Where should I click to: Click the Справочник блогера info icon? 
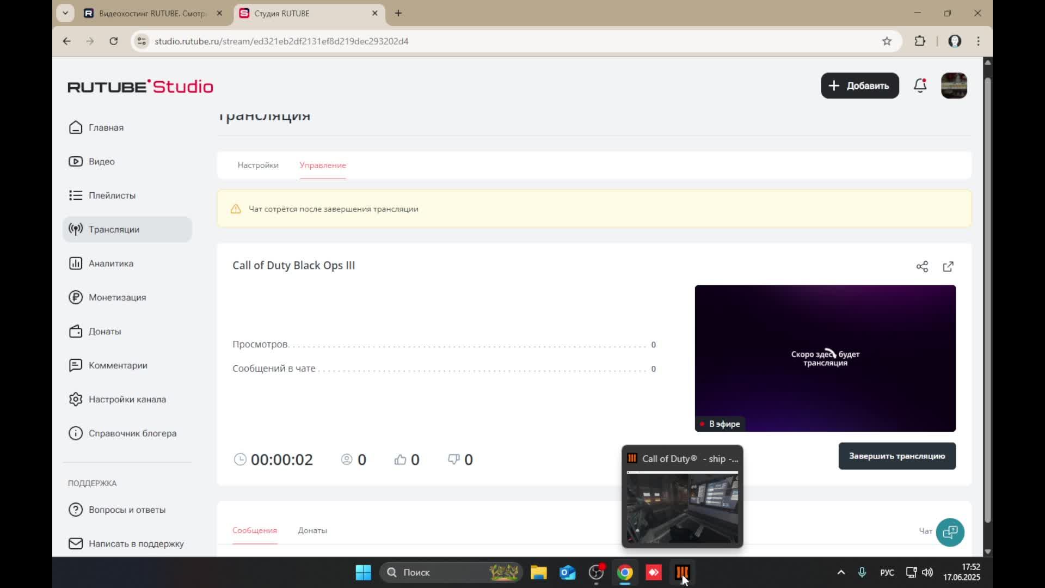[76, 433]
